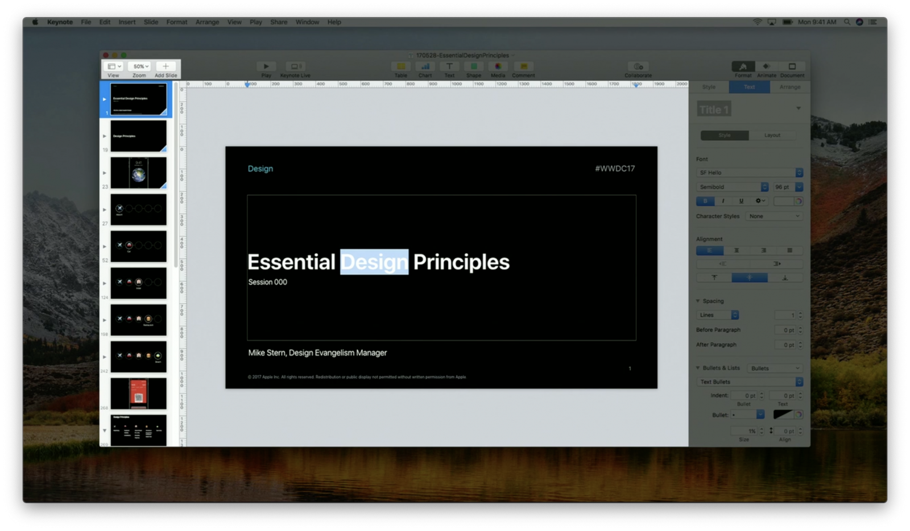Add a comment with the toolbar Comment icon
Screen dimensions: 910x531
523,66
